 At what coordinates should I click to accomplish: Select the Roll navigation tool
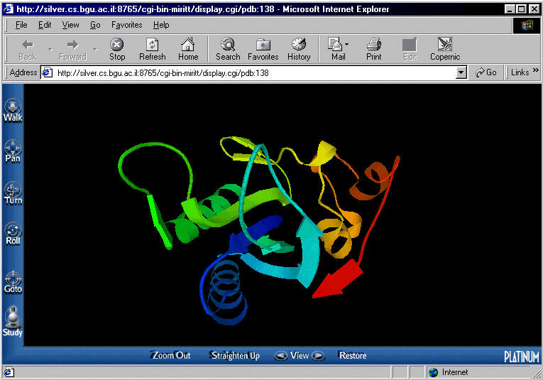tap(13, 233)
